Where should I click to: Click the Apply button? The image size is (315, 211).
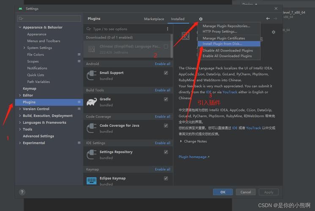click(268, 192)
